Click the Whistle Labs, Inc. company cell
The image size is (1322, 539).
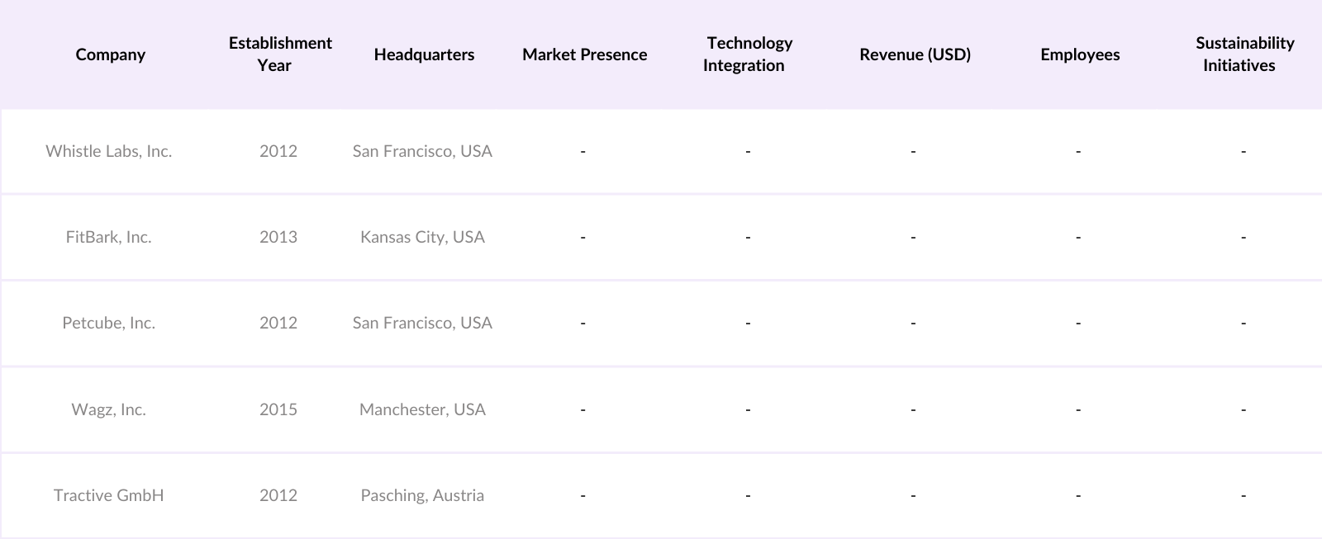[x=109, y=151]
